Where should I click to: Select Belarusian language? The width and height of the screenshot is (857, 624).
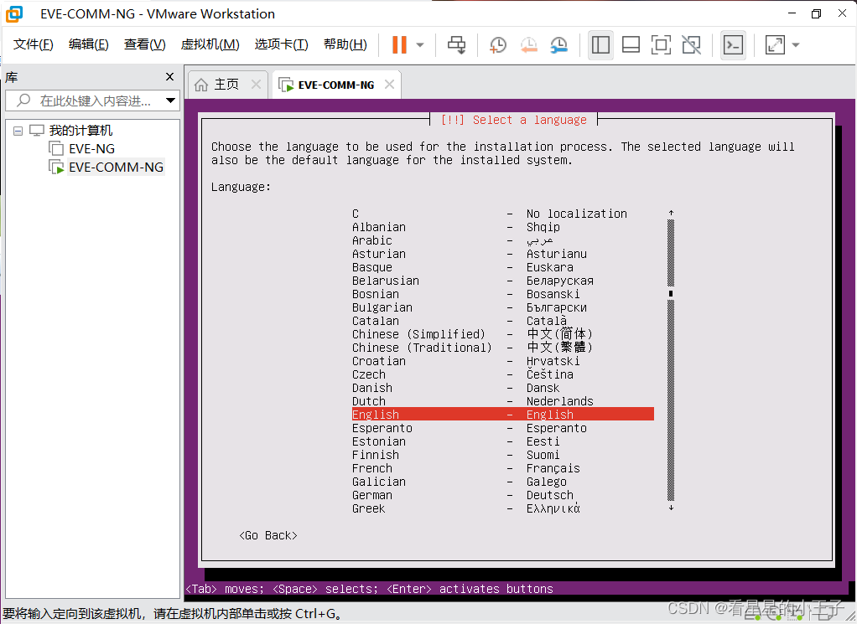click(x=503, y=281)
